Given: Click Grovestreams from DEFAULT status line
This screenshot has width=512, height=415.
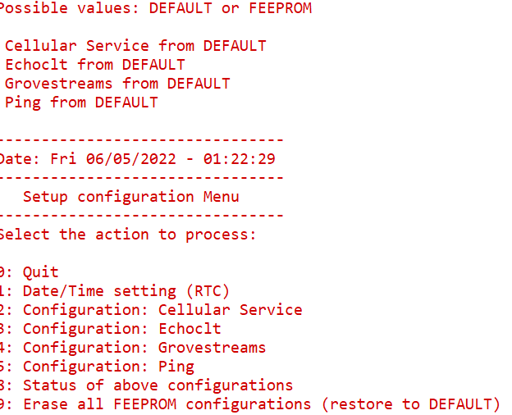Looking at the screenshot, I should pos(117,84).
